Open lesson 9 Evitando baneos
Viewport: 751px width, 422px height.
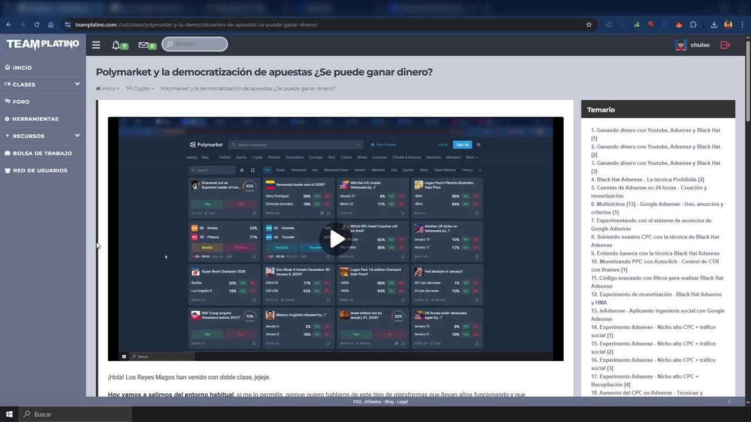(x=655, y=253)
